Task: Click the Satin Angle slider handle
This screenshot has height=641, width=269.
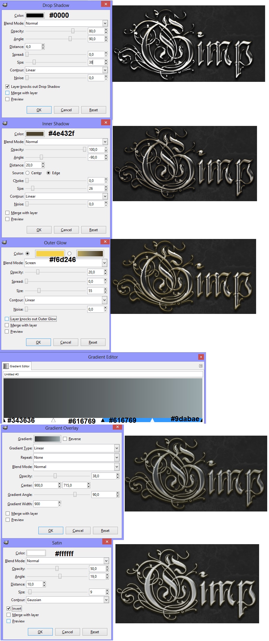Action: (60, 576)
